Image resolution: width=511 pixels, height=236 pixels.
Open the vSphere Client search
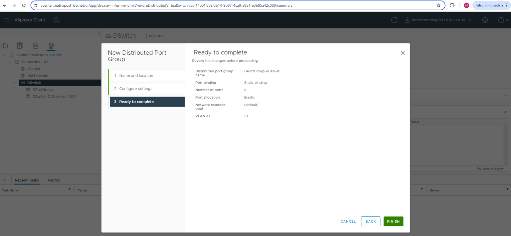tap(57, 20)
